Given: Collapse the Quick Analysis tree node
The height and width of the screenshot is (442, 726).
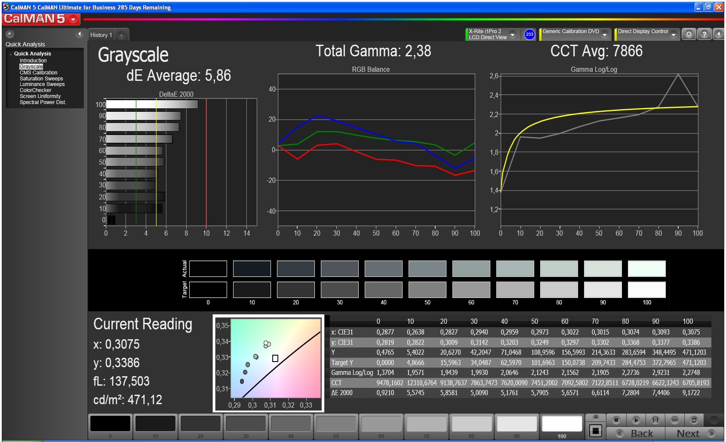Looking at the screenshot, I should pos(10,54).
